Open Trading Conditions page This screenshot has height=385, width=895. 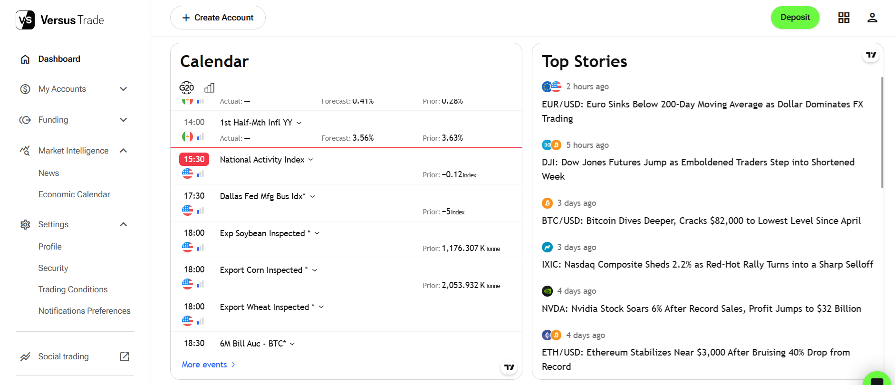pos(73,289)
